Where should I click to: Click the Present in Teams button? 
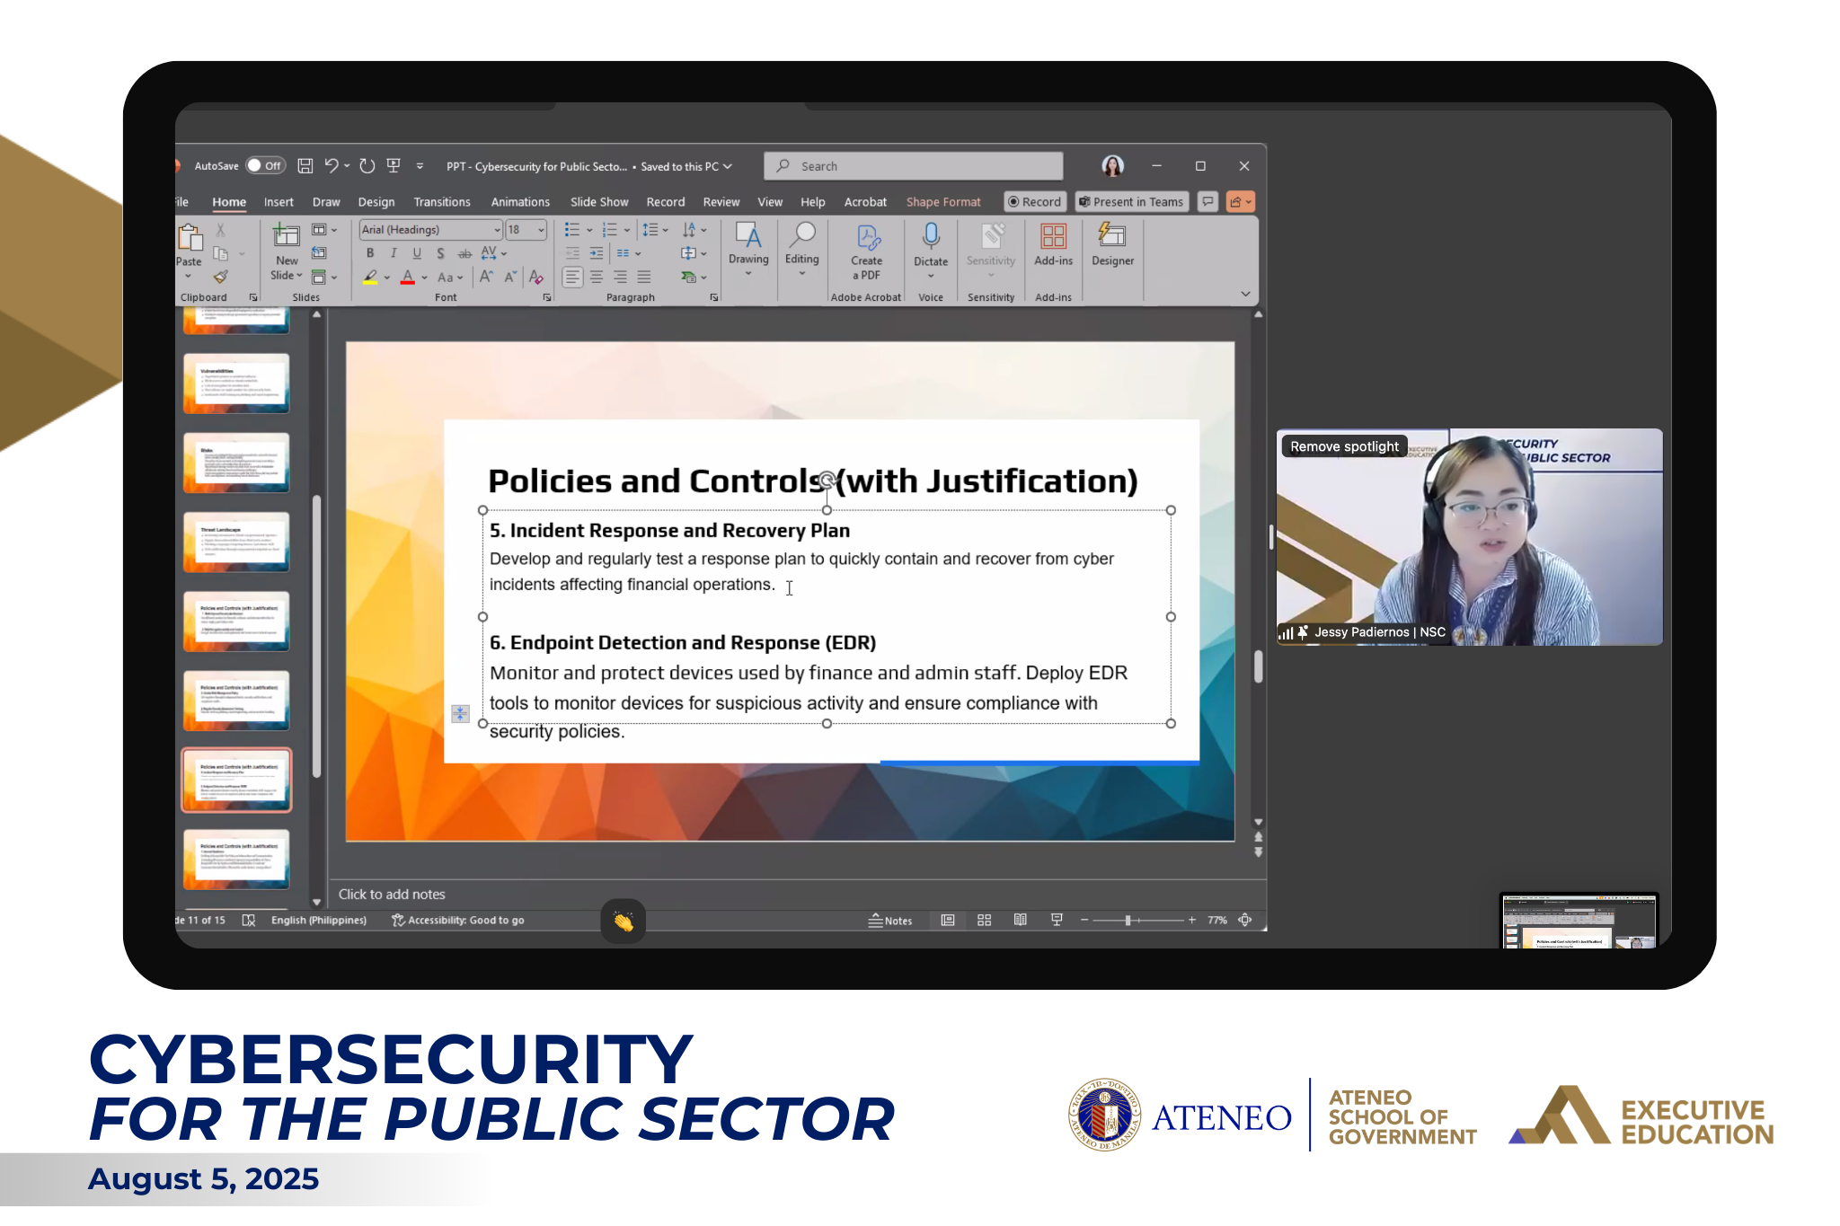click(1131, 201)
